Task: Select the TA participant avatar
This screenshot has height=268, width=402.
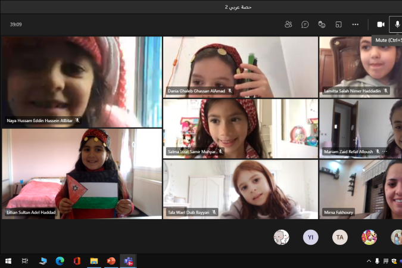Action: click(x=339, y=238)
